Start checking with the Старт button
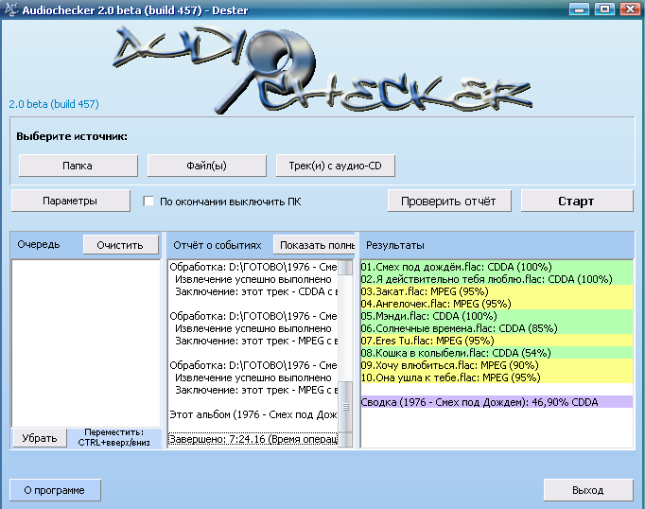Viewport: 645px width, 509px height. [x=576, y=201]
